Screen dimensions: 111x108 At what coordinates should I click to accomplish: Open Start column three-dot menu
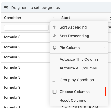[110, 18]
